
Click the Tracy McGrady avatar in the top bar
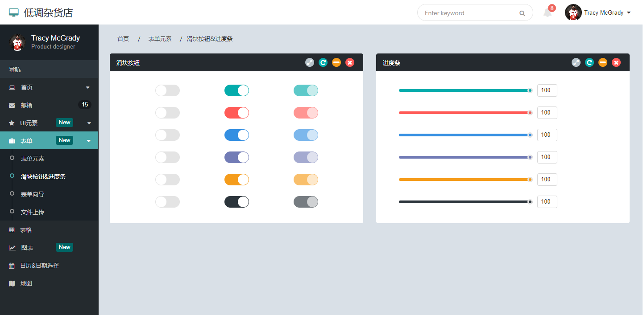[573, 12]
